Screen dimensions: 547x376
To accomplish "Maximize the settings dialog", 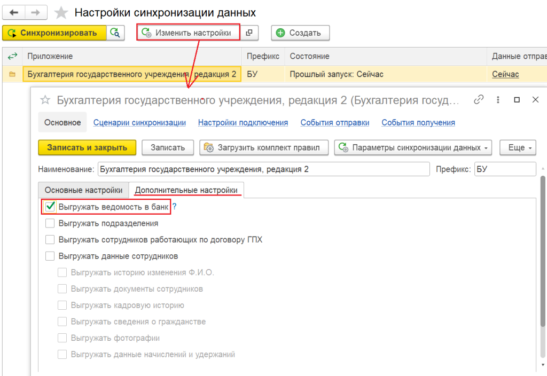I will coord(517,100).
